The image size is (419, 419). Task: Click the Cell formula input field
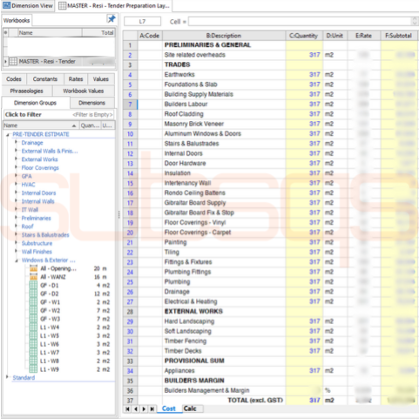click(x=299, y=22)
